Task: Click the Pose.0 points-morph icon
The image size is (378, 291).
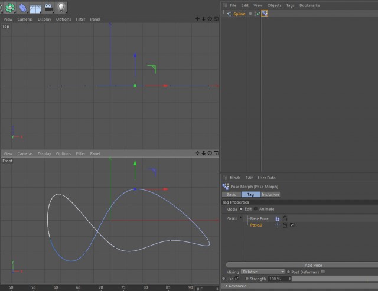Action: (x=278, y=225)
